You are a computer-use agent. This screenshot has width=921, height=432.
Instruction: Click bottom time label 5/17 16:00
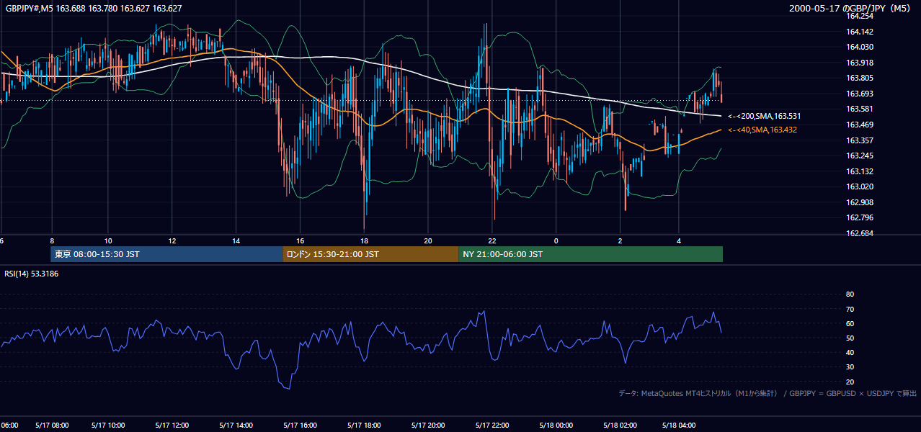pos(300,426)
